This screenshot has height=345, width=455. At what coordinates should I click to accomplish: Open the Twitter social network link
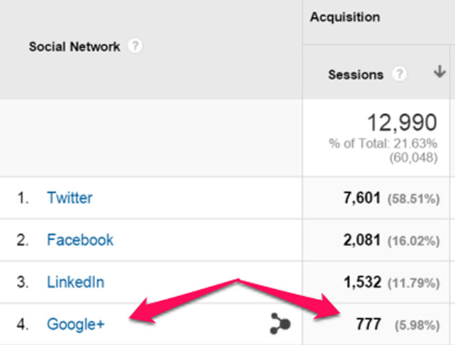[x=70, y=198]
